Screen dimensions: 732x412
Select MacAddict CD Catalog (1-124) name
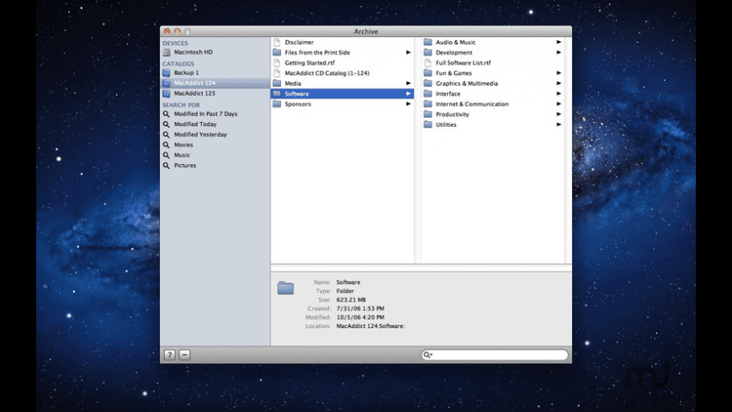326,73
